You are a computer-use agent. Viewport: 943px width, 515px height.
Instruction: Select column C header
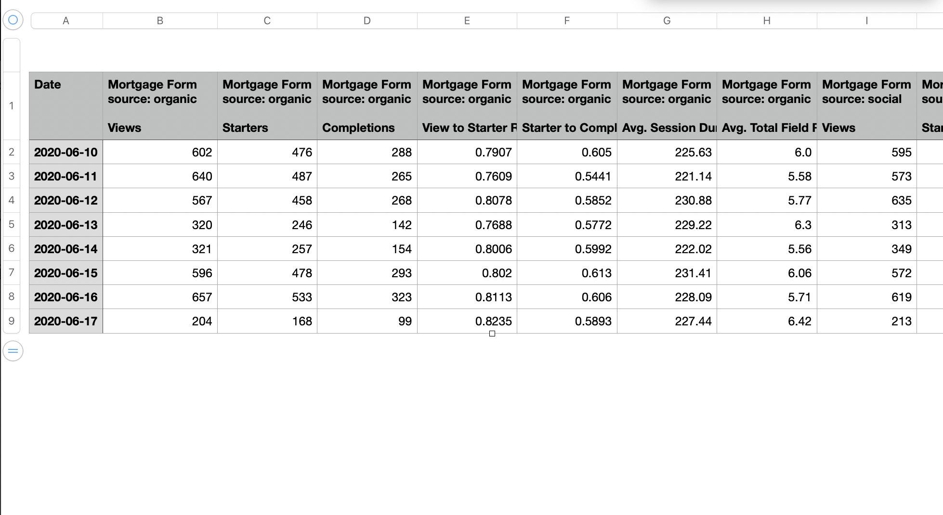tap(267, 21)
